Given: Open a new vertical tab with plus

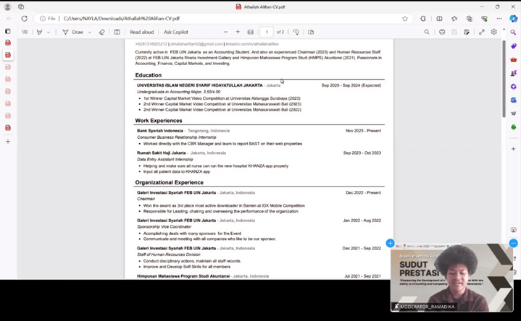Looking at the screenshot, I should tap(8, 142).
